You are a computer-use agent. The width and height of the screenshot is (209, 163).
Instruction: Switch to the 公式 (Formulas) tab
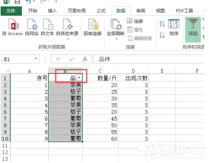101,11
